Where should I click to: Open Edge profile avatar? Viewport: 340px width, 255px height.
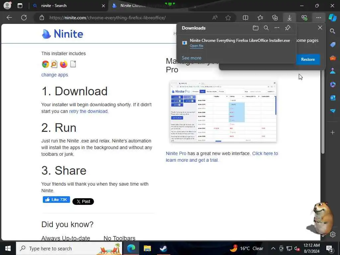tap(7, 5)
